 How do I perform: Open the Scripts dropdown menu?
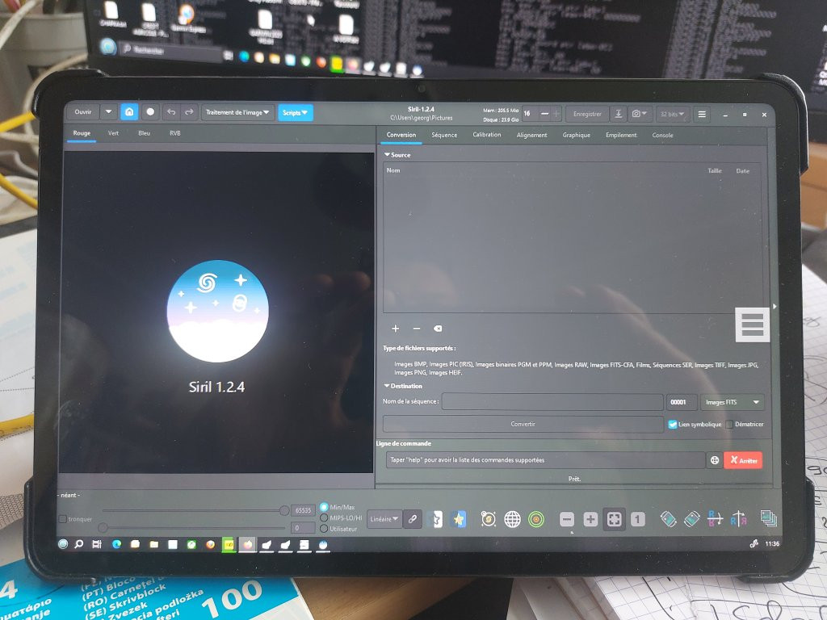pyautogui.click(x=296, y=112)
